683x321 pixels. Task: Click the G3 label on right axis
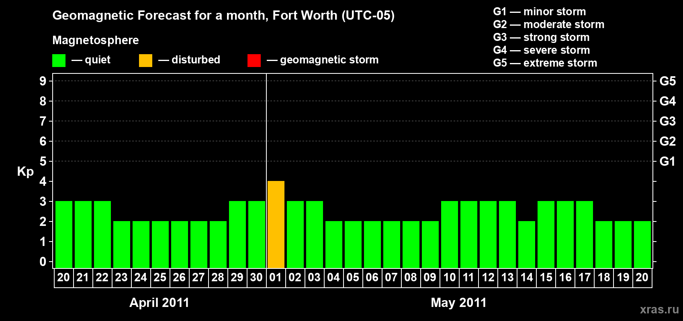668,121
